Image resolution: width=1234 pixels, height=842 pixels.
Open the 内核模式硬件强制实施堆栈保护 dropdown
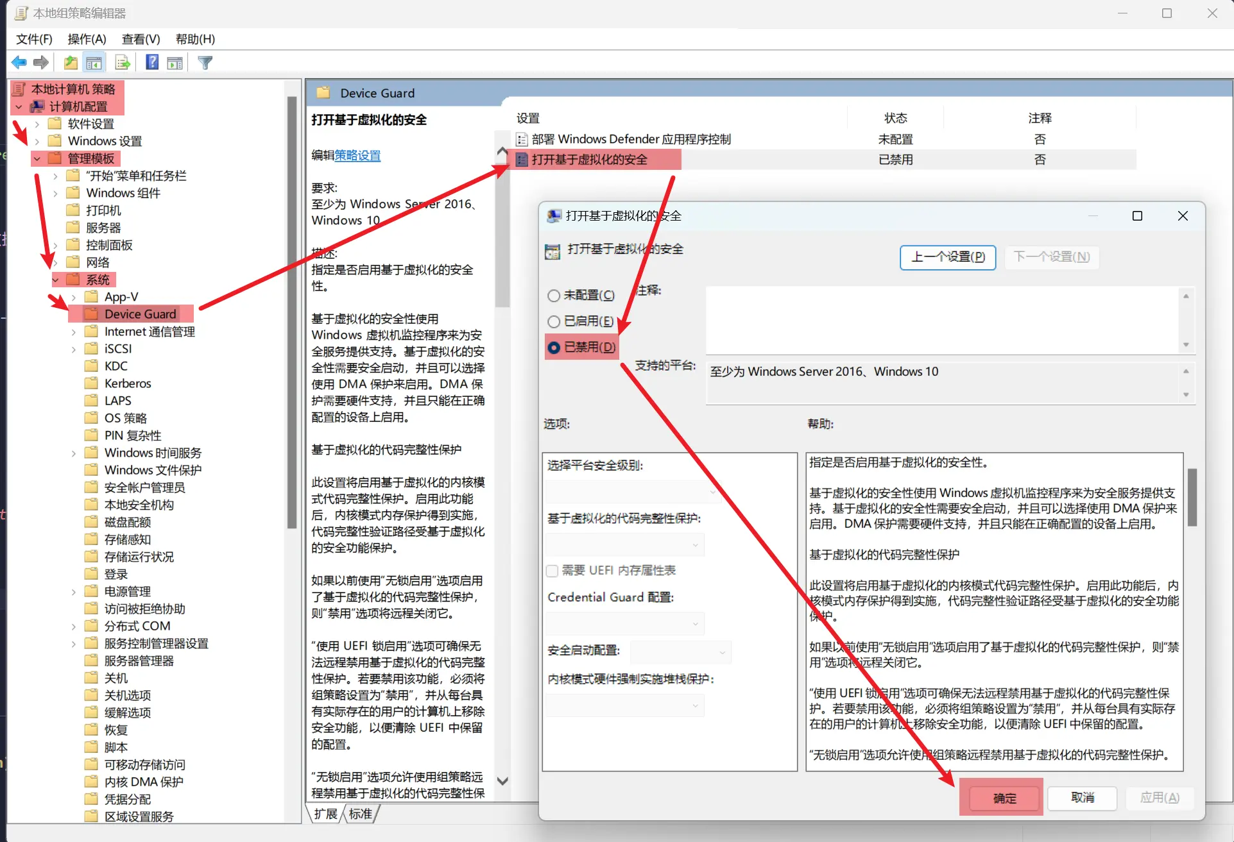pos(625,705)
